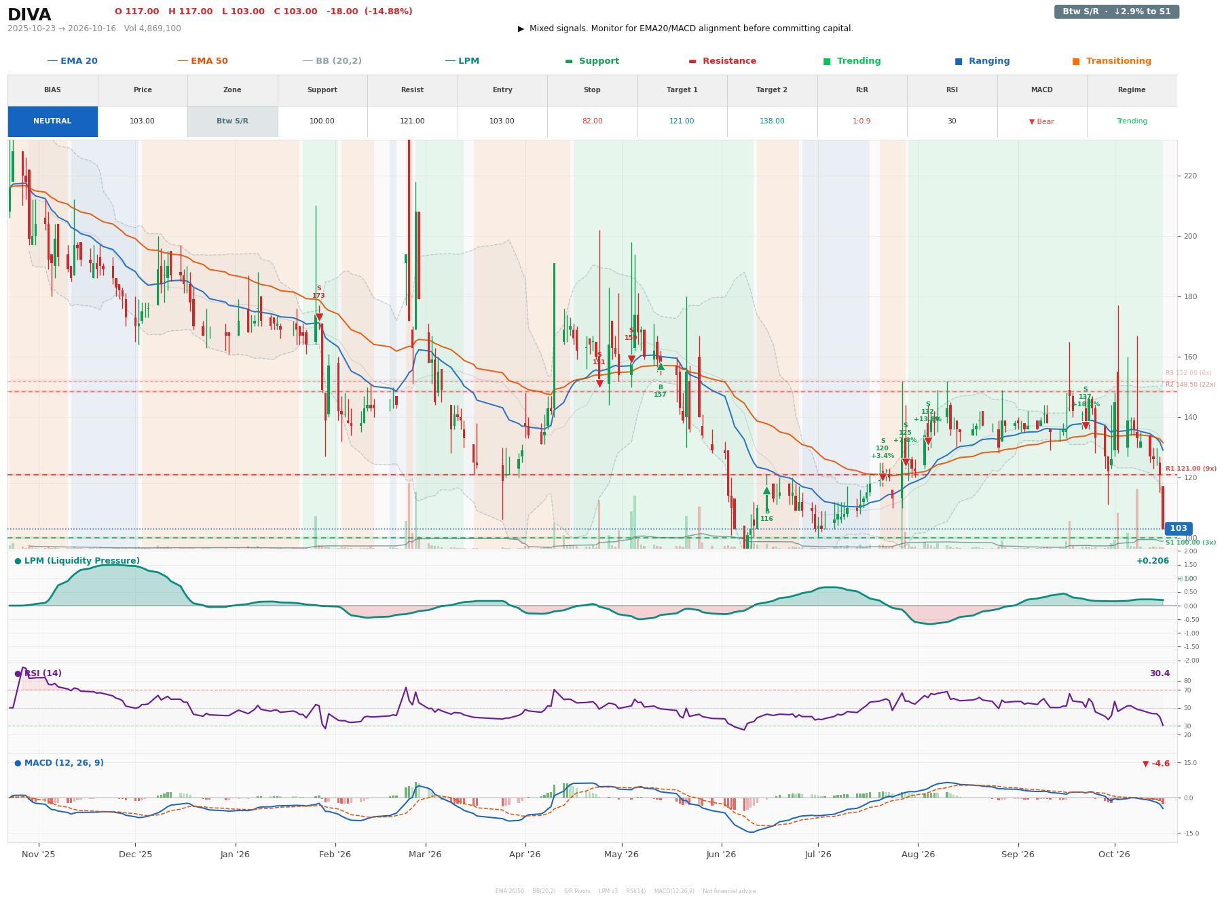
Task: Click the blue 103 current price tag
Action: (1178, 528)
